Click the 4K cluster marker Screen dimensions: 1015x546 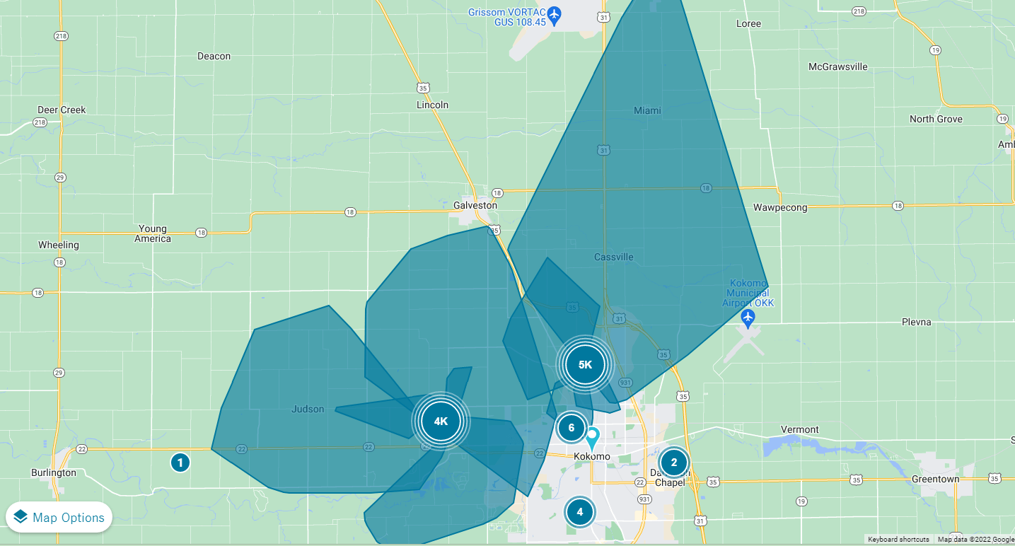pos(441,421)
